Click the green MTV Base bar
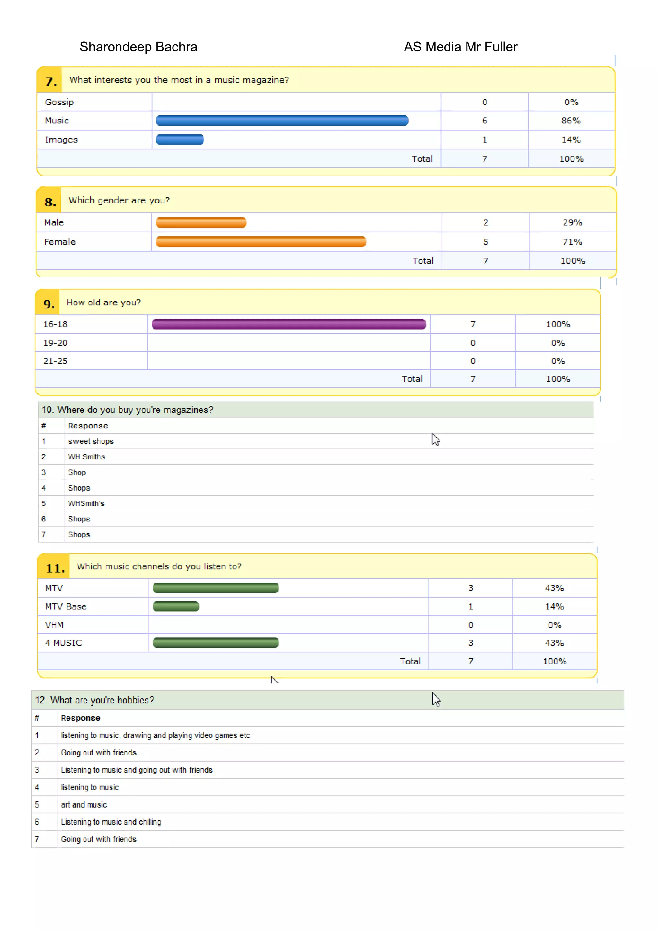Screen dimensions: 658x931 pos(176,607)
